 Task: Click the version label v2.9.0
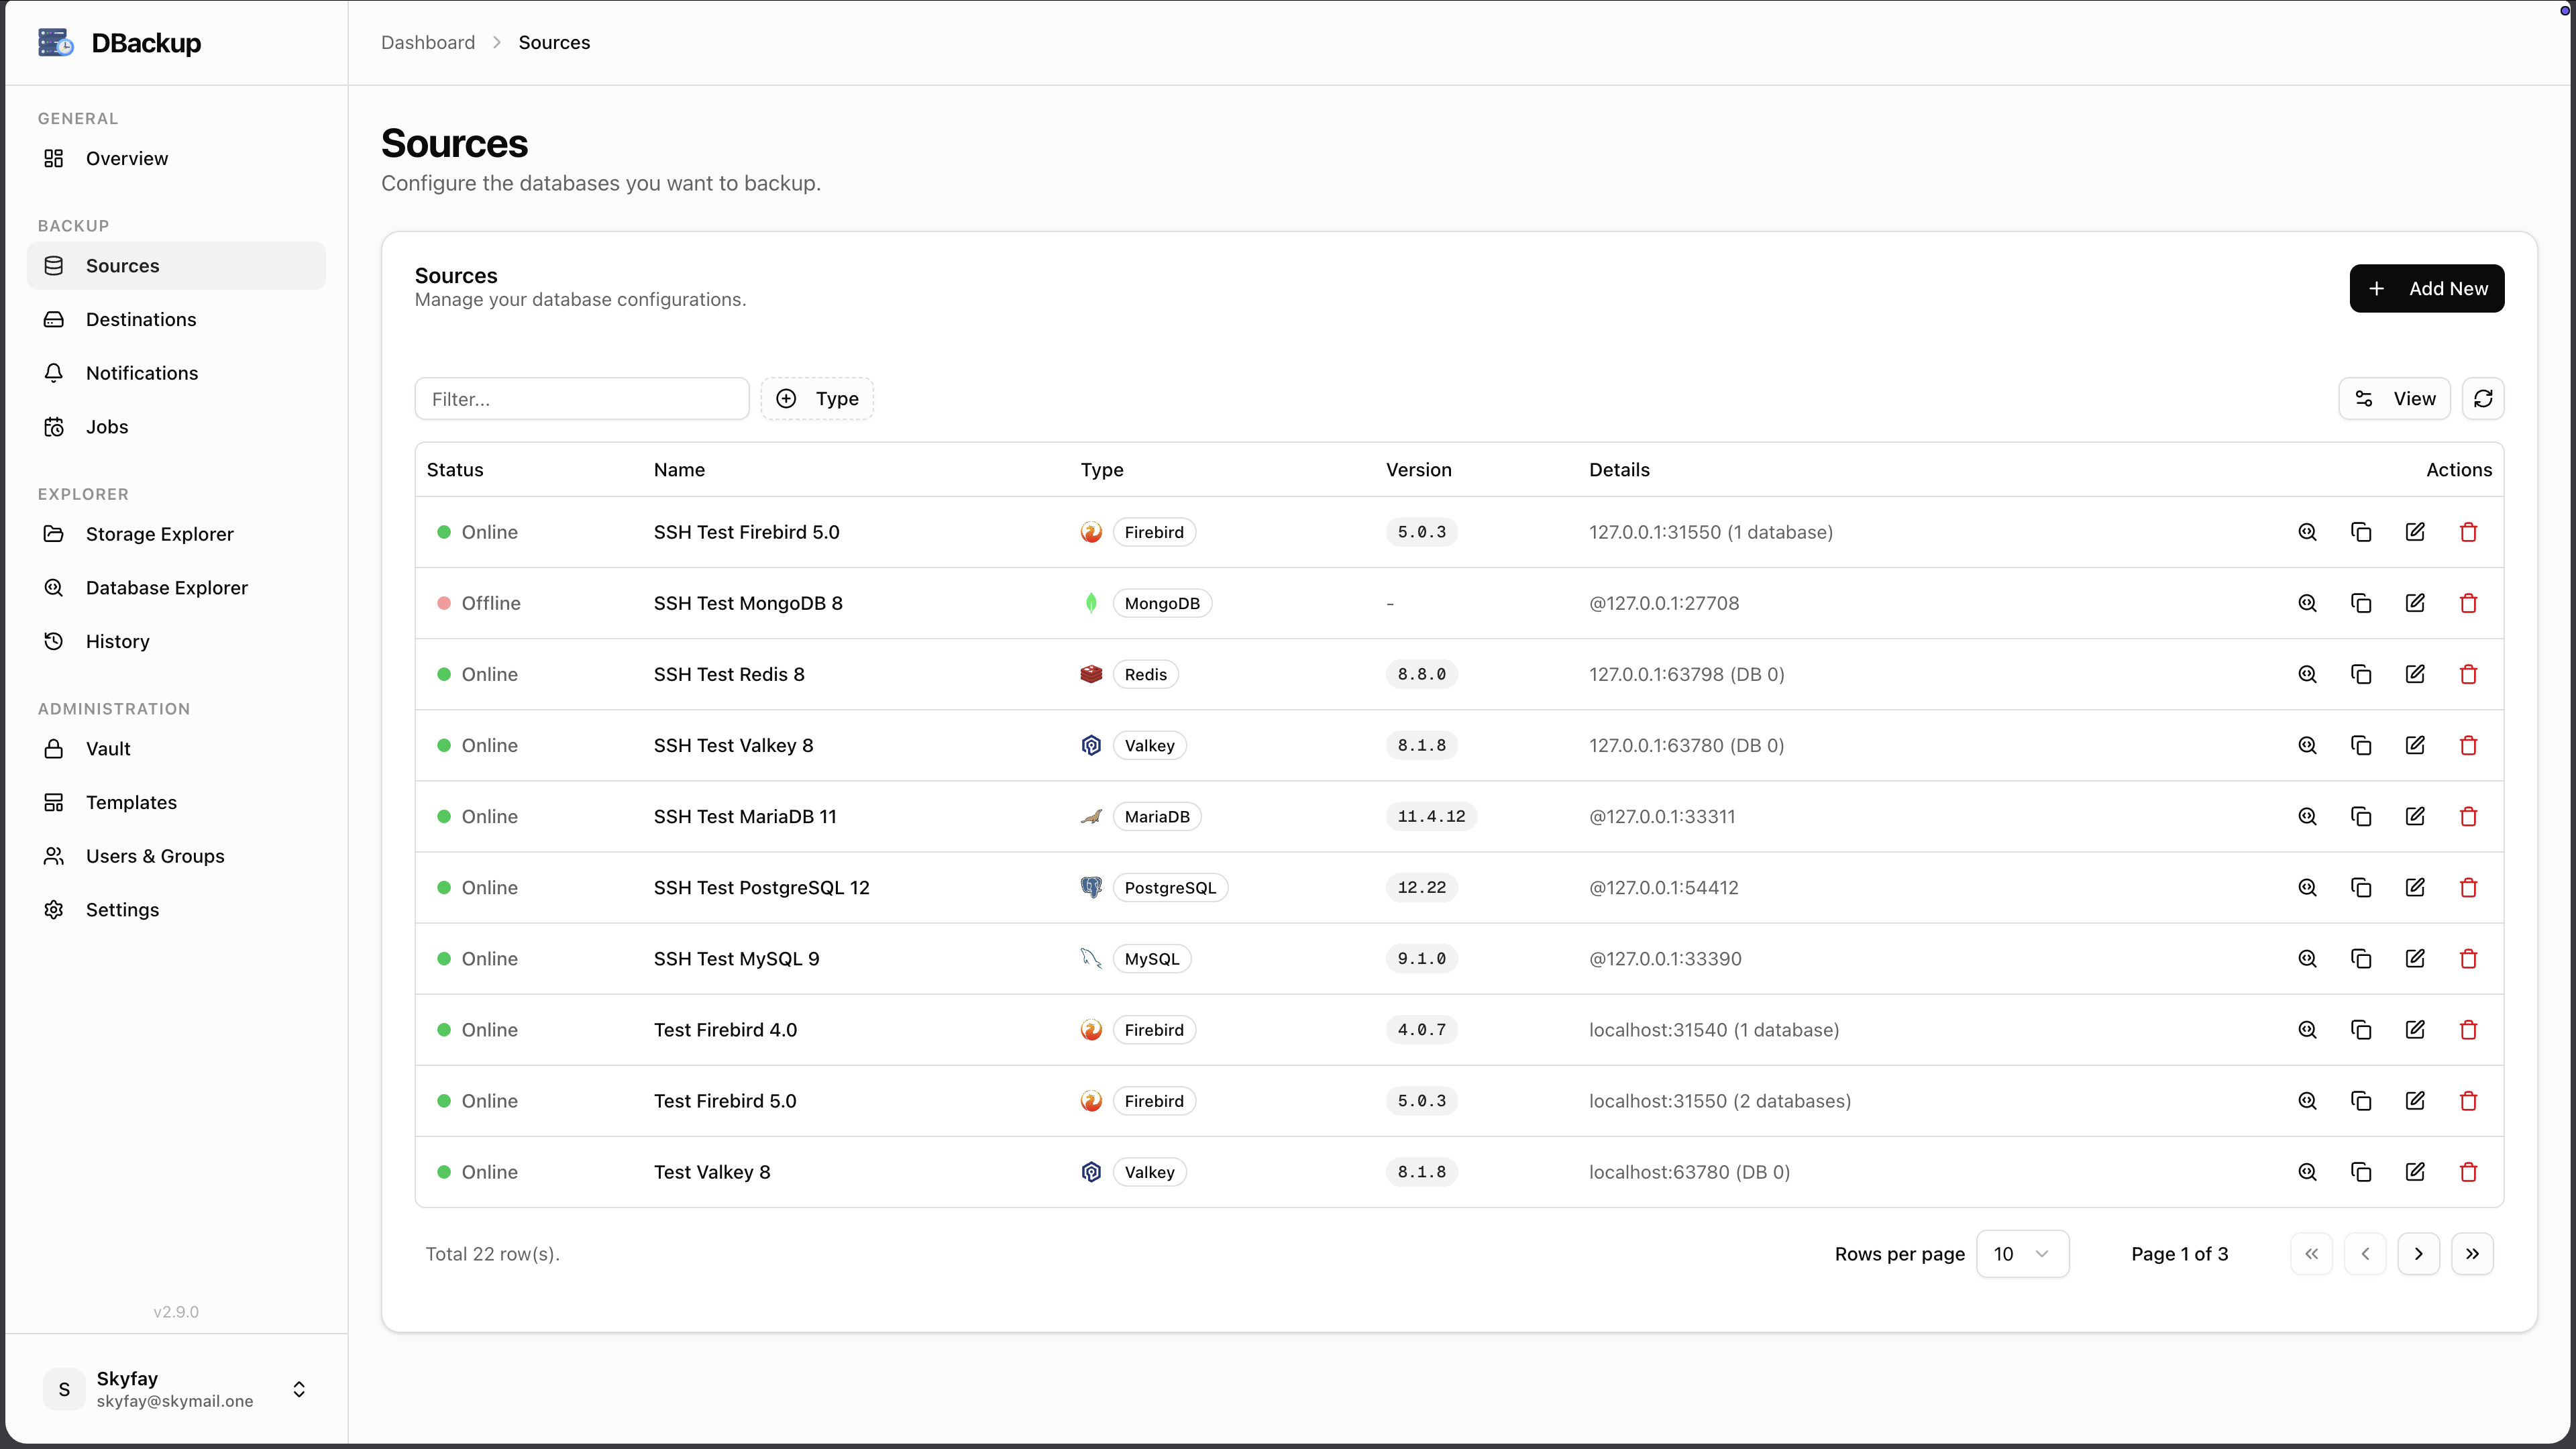176,1311
